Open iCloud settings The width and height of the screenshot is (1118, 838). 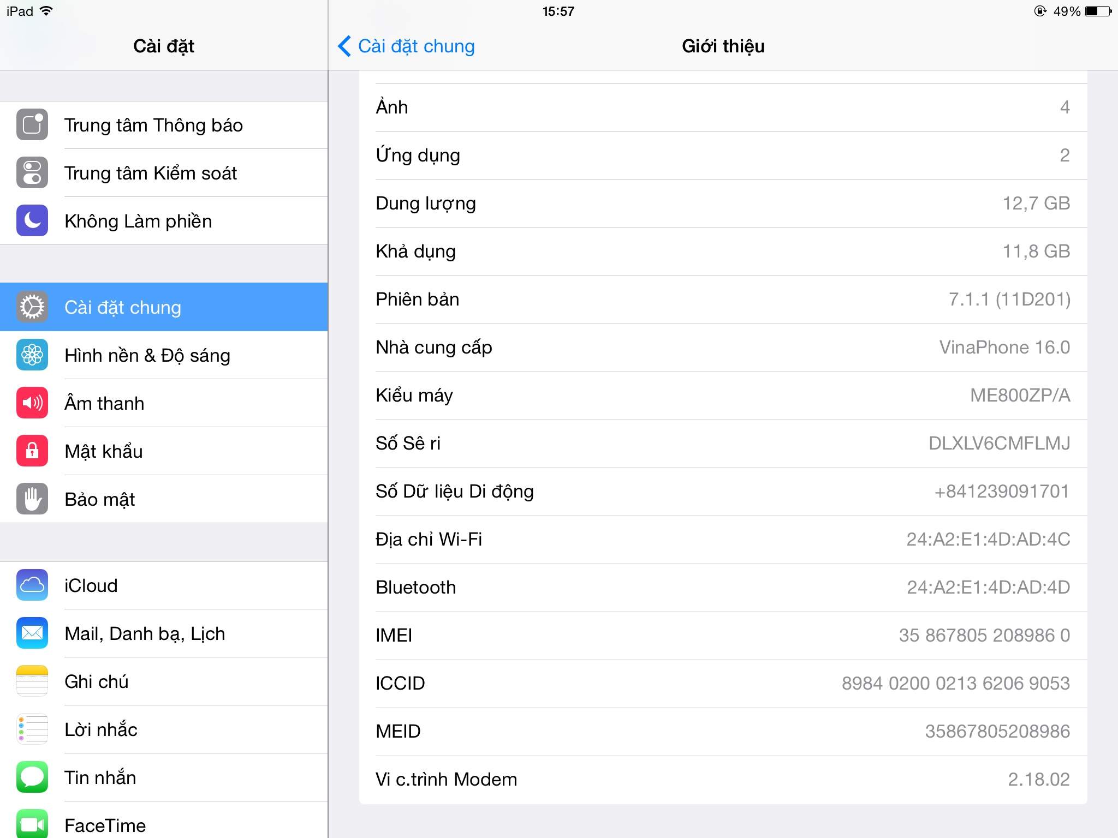tap(164, 585)
